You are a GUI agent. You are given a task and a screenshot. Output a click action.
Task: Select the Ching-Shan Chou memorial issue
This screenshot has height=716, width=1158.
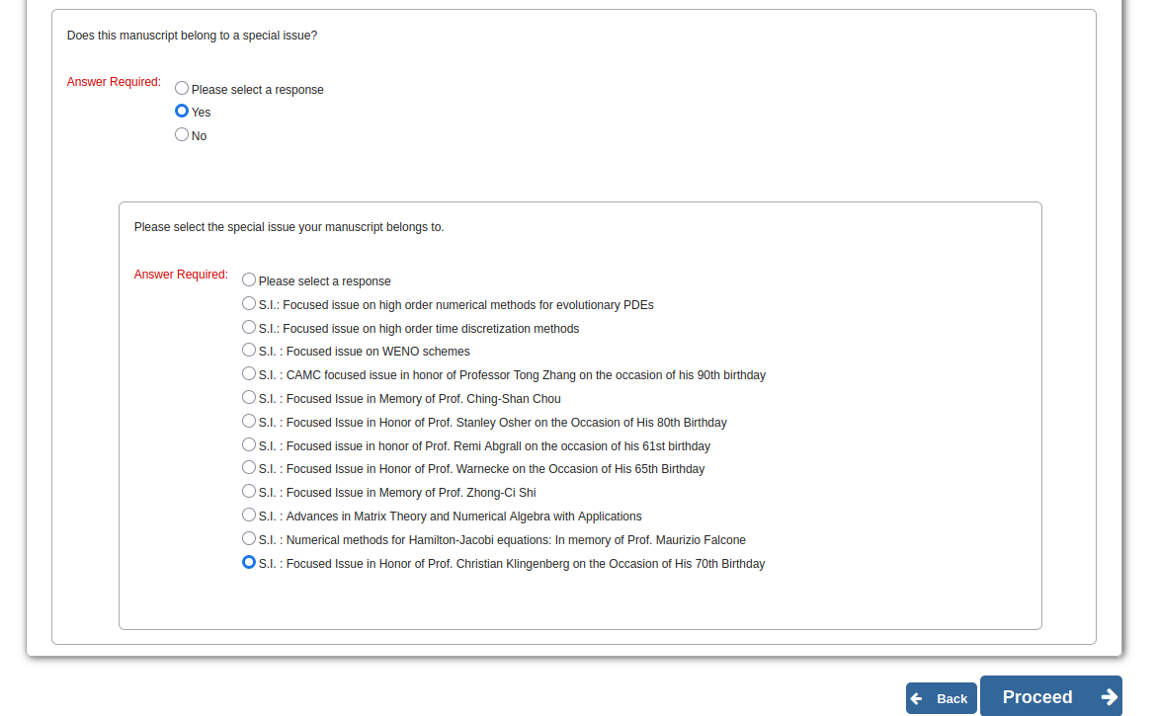[249, 398]
